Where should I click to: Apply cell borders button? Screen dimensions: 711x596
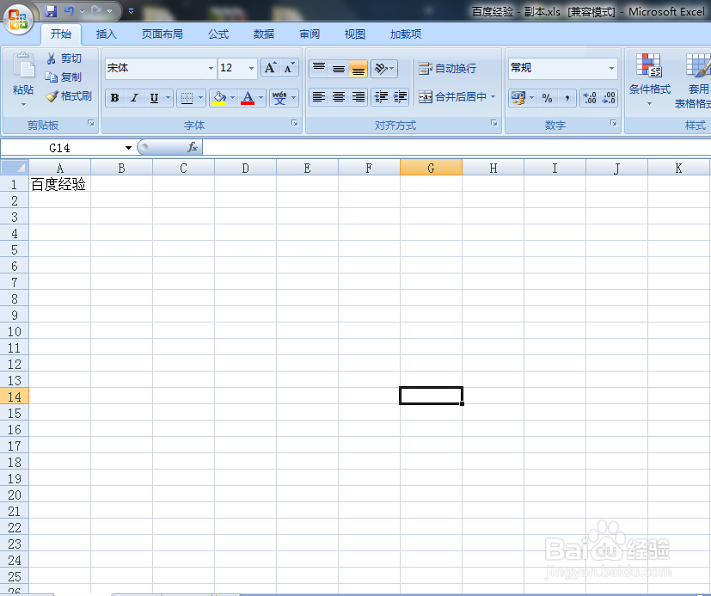(x=187, y=97)
